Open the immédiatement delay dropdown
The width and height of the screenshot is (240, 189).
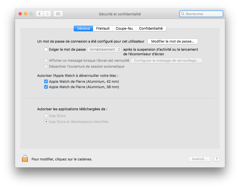pos(104,49)
